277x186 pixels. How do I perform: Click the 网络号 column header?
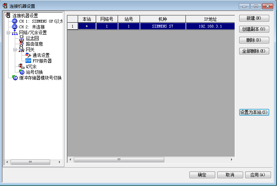(x=107, y=19)
